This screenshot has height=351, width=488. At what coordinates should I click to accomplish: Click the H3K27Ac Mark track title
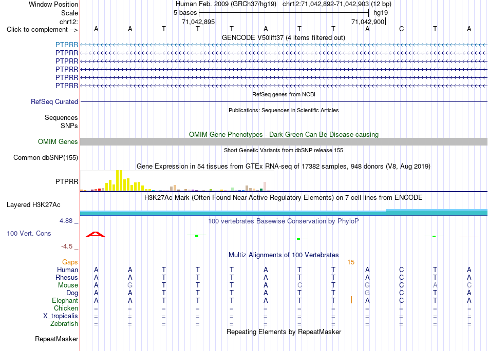[x=284, y=198]
